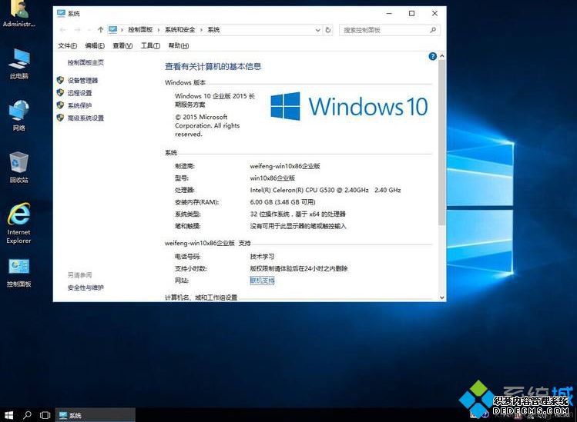Expand the chevron after 系统和安全 breadcrumb
Viewport: 577px width, 422px height.
click(x=201, y=30)
